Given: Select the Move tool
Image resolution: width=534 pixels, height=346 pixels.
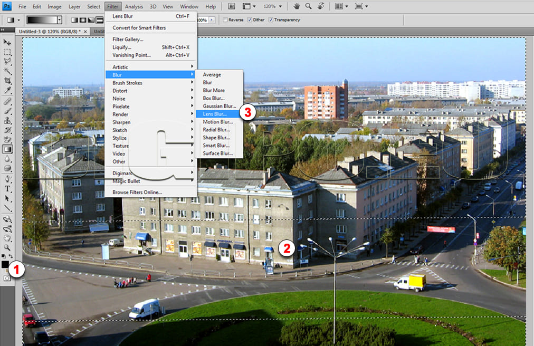Looking at the screenshot, I should point(7,42).
